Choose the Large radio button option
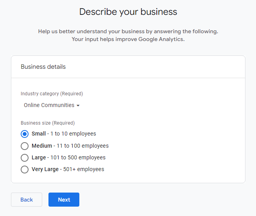Viewport: 256px width, 216px height. tap(25, 158)
